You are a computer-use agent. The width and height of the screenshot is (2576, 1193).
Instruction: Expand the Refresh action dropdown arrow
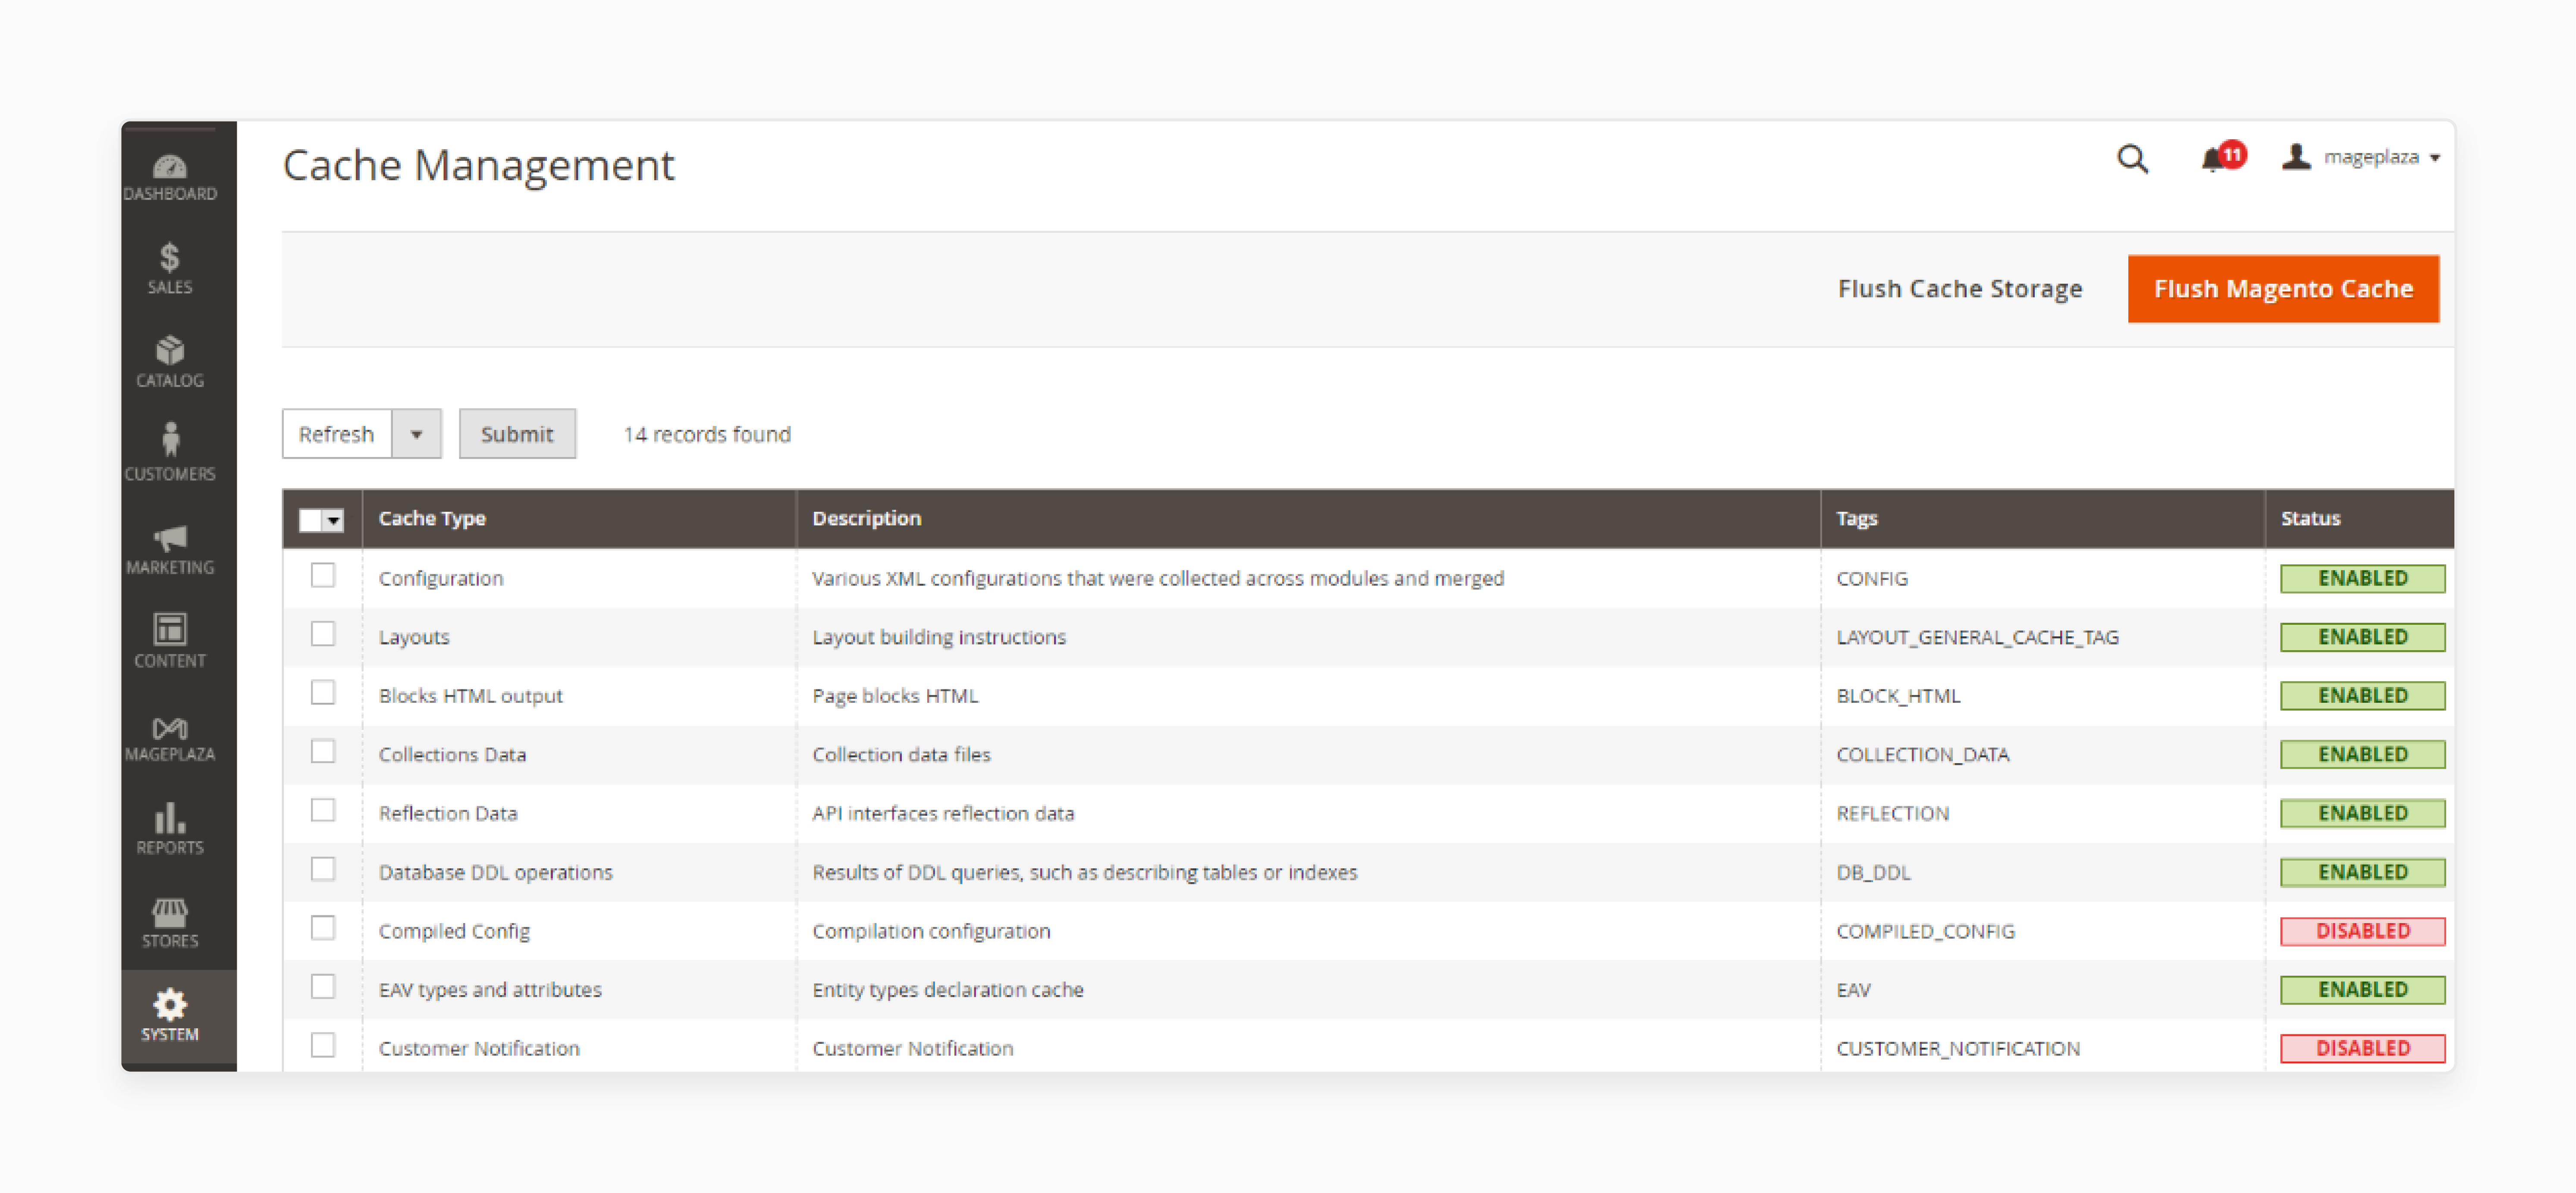tap(417, 434)
